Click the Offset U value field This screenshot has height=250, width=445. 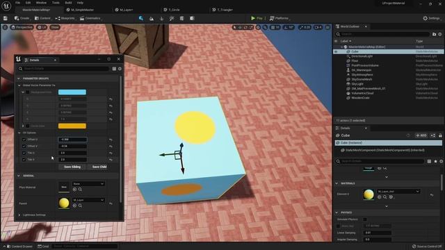72,140
